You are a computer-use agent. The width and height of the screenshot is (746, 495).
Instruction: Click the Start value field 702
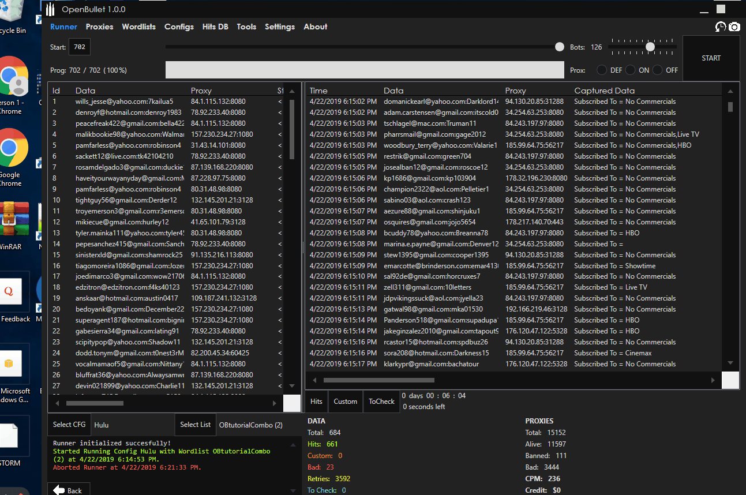pos(80,47)
